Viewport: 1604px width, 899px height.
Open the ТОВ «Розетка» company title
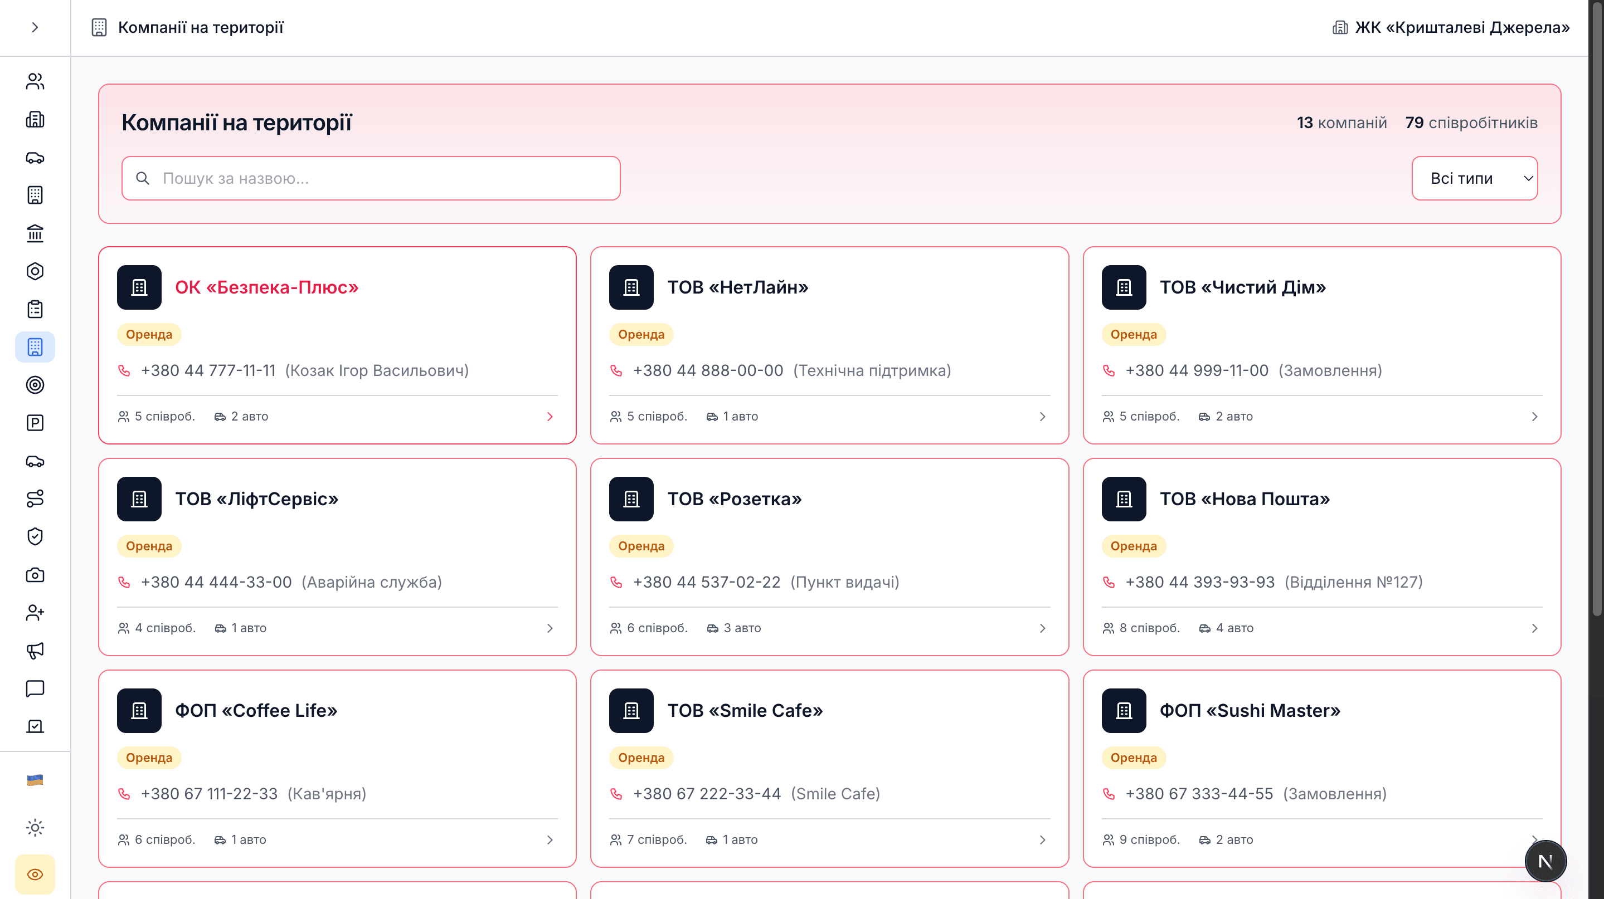point(735,499)
